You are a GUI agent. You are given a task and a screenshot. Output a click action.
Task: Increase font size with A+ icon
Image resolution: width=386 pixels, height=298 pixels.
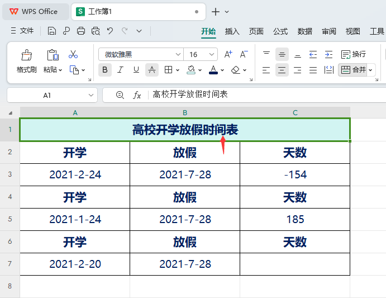[x=228, y=54]
